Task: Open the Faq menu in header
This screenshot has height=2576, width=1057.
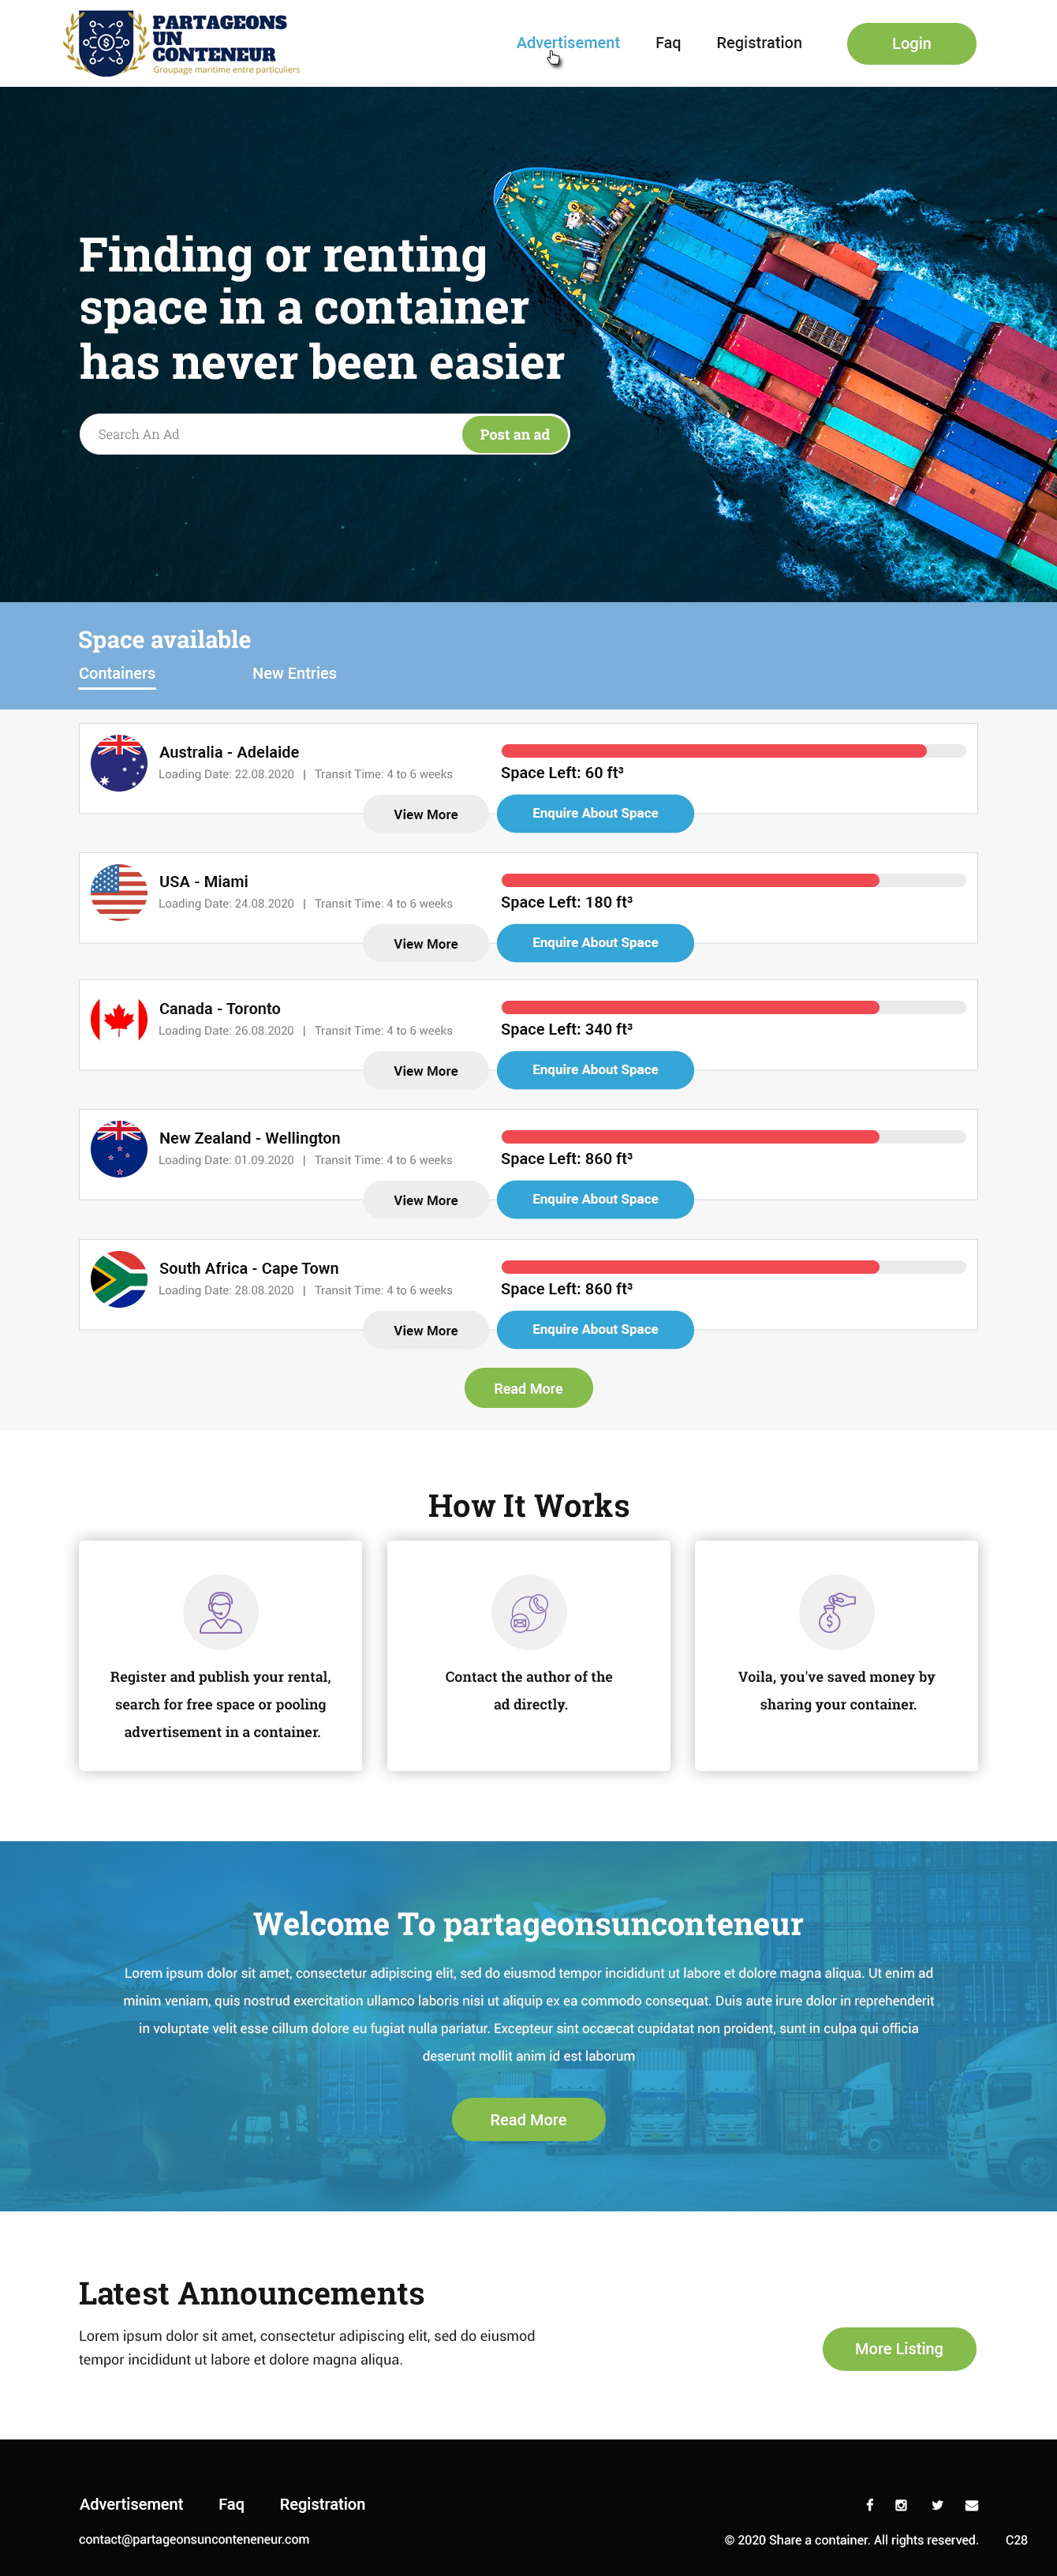Action: 667,43
